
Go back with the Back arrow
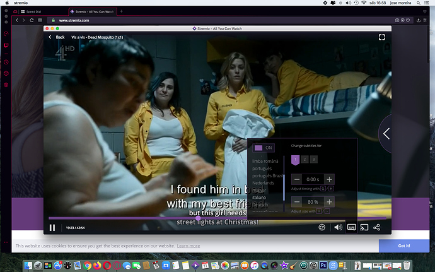click(x=57, y=37)
